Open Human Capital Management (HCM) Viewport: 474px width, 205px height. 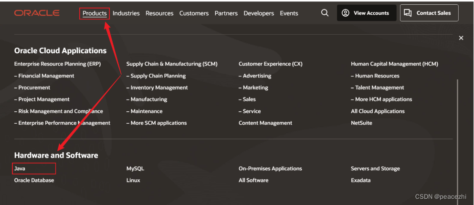tap(394, 64)
